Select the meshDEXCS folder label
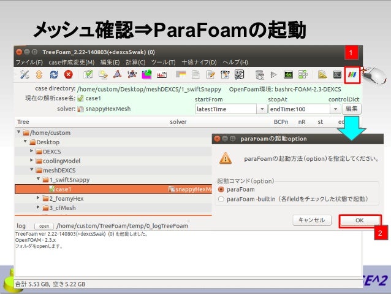Image resolution: width=391 pixels, height=294 pixels. (59, 171)
